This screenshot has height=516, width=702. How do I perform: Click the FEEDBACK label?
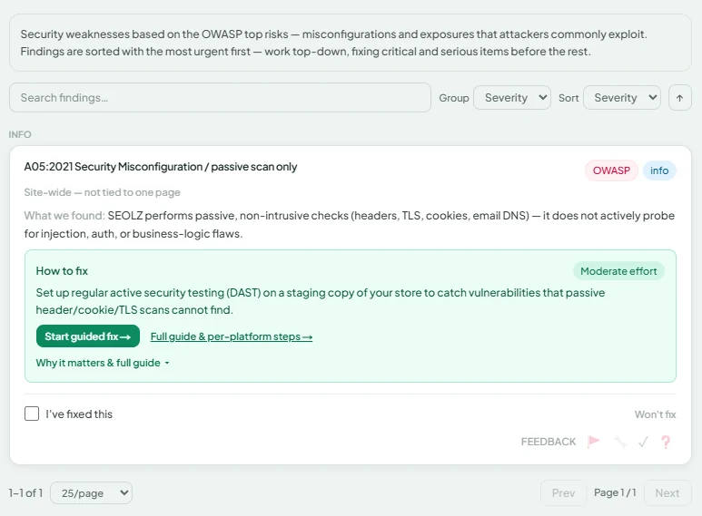(549, 442)
